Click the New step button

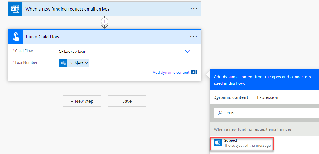pyautogui.click(x=82, y=101)
